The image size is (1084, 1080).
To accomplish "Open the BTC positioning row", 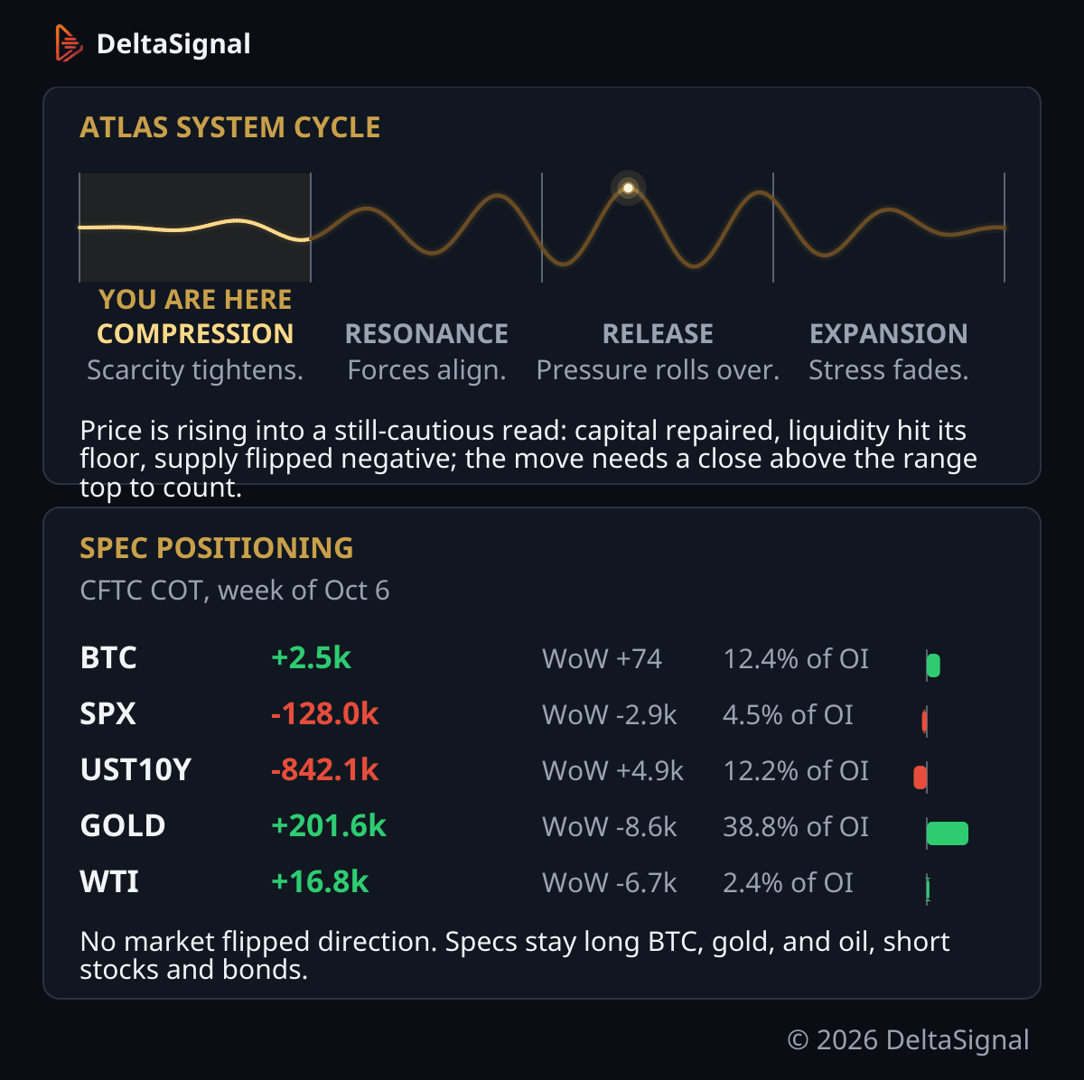I will pyautogui.click(x=542, y=658).
